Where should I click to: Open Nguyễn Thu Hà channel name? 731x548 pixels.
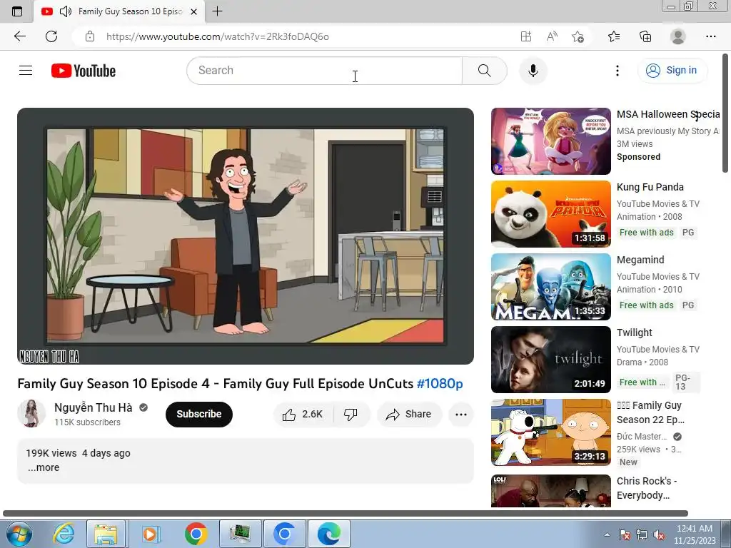(94, 407)
